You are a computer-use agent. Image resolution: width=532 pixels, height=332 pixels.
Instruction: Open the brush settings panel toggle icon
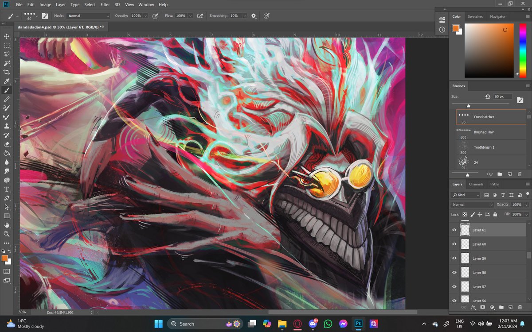45,15
